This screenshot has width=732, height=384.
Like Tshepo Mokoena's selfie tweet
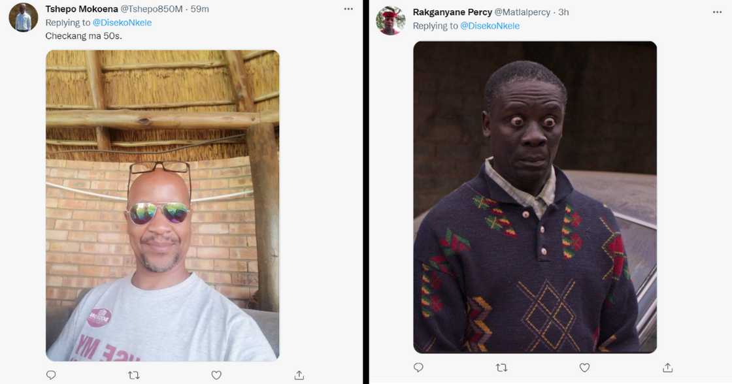pos(216,375)
